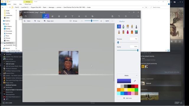The image size is (189, 106).
Task: Expand the Paint 3D toolbar chevron
Action: coord(138,16)
